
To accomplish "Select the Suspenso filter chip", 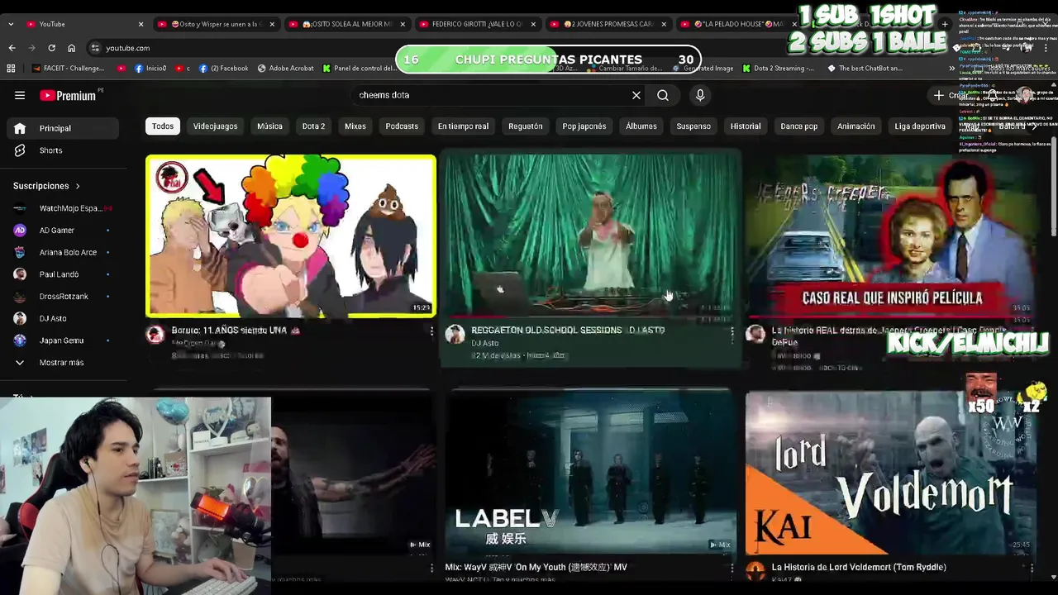I will pos(693,126).
